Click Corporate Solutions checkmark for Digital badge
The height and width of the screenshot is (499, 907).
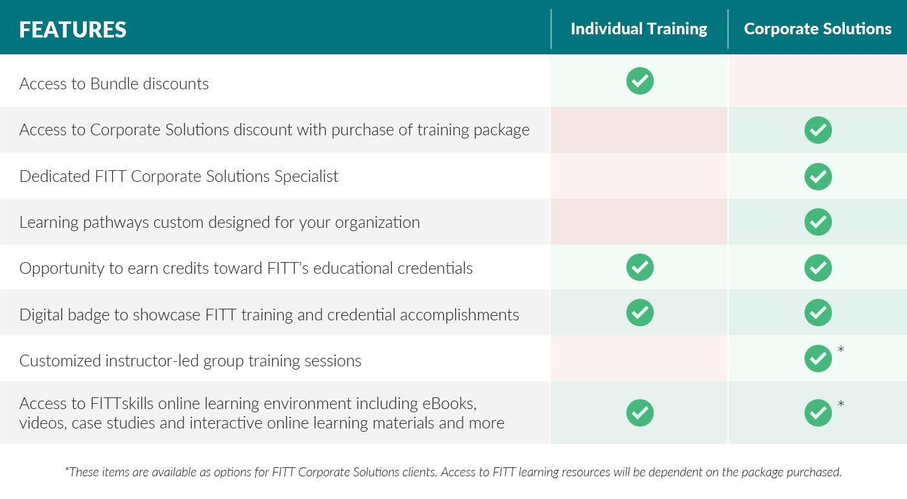818,313
